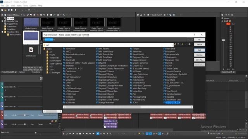Click the refresh icon beside the folder dropdown
The image size is (248, 139).
(x=178, y=45)
